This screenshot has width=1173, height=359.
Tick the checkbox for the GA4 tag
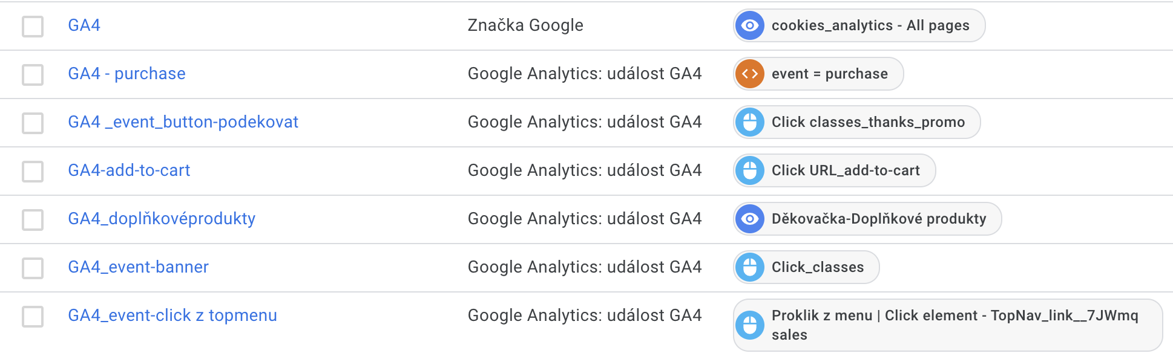33,26
